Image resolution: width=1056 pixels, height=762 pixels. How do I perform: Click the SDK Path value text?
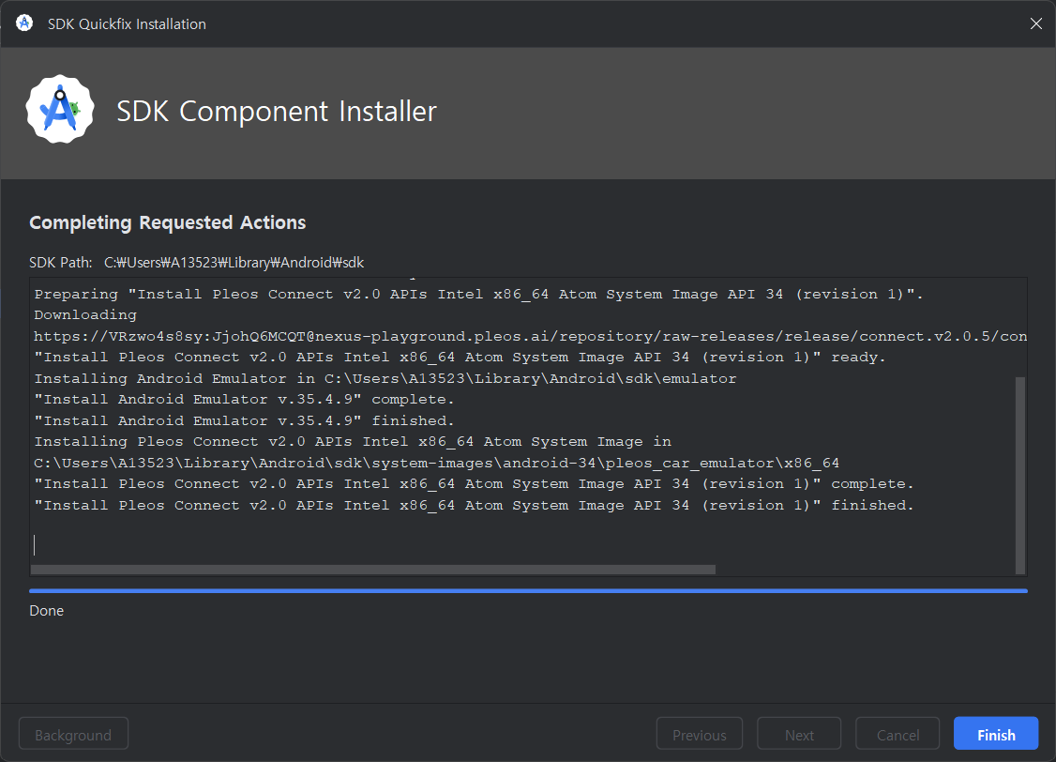[x=240, y=263]
